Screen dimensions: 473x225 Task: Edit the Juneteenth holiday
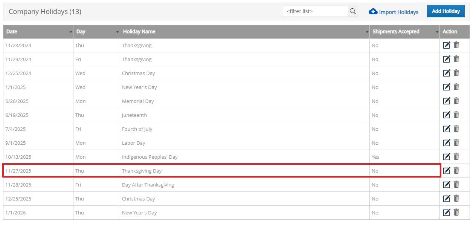pos(447,115)
